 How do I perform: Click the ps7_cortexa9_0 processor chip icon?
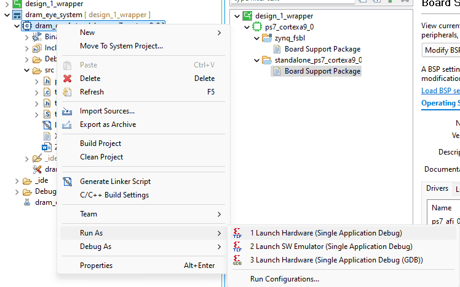(257, 27)
